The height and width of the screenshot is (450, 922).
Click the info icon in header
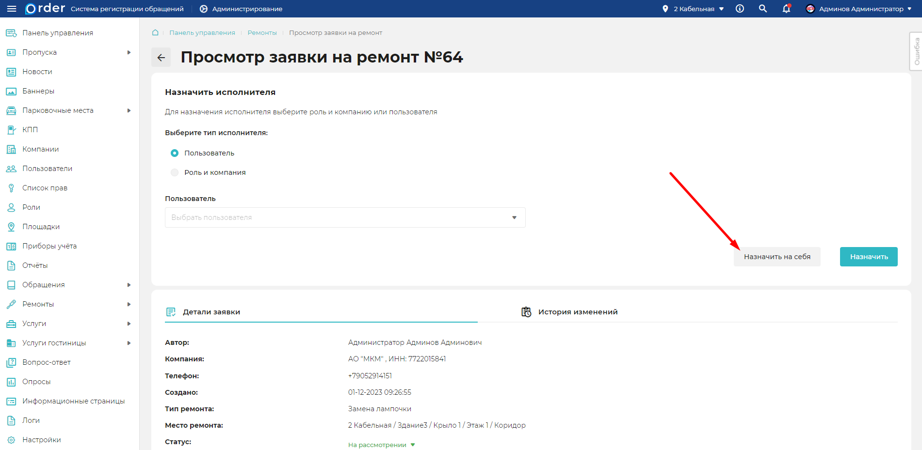point(739,8)
